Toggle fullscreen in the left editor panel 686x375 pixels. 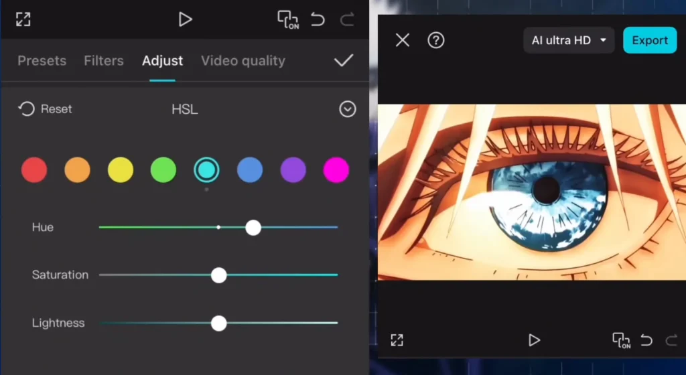point(23,19)
